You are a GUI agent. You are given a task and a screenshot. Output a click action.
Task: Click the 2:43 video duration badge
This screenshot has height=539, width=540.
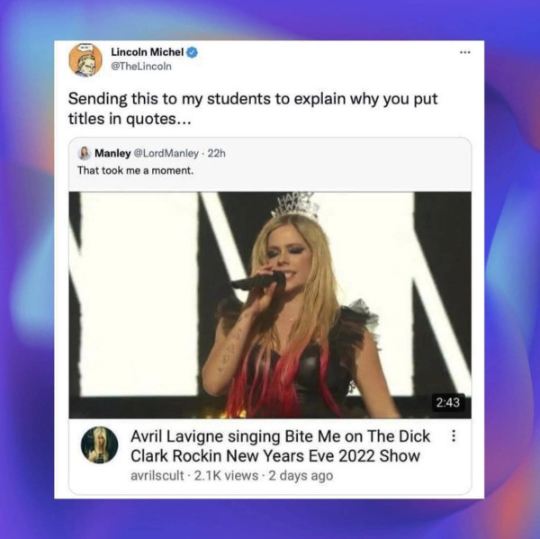click(447, 402)
